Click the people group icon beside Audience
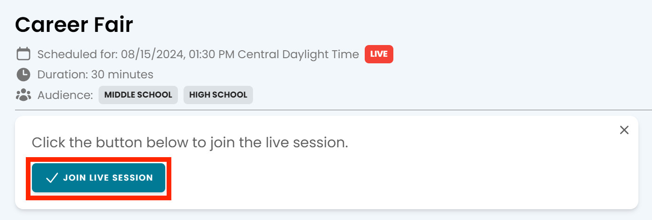Screen dimensions: 652x220 click(x=23, y=95)
